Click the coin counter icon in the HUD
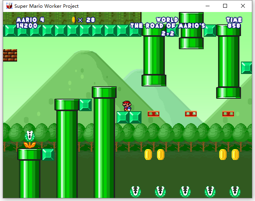 coord(74,20)
